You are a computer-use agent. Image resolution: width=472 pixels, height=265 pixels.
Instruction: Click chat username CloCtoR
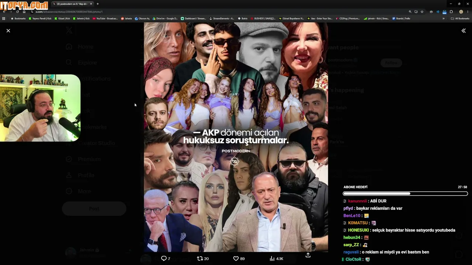[354, 259]
